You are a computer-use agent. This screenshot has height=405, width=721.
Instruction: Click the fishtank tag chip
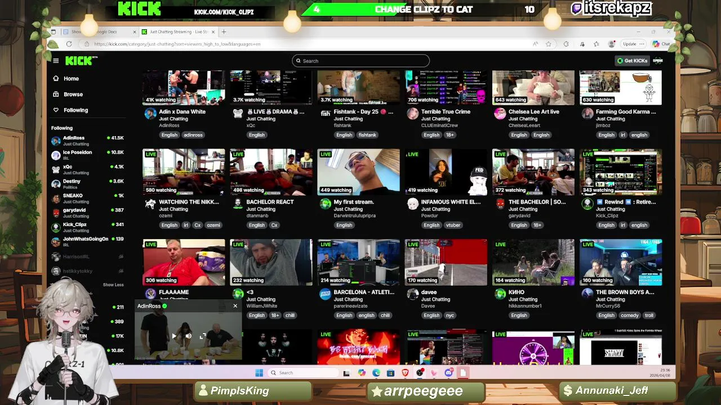pyautogui.click(x=367, y=135)
